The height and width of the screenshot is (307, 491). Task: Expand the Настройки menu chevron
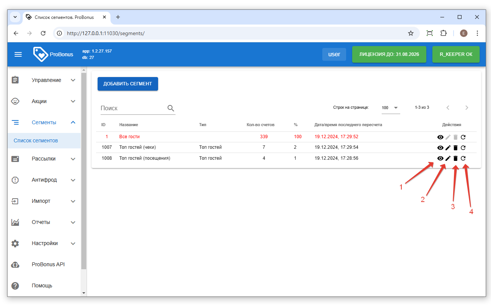pos(73,243)
